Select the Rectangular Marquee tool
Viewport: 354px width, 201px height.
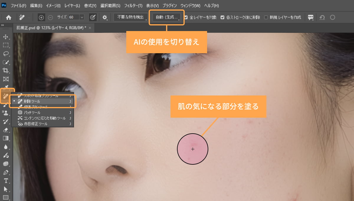6,45
